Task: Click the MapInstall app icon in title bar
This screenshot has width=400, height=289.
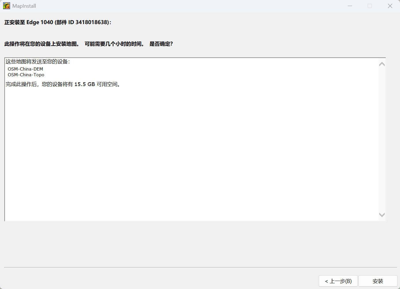Action: [6, 6]
